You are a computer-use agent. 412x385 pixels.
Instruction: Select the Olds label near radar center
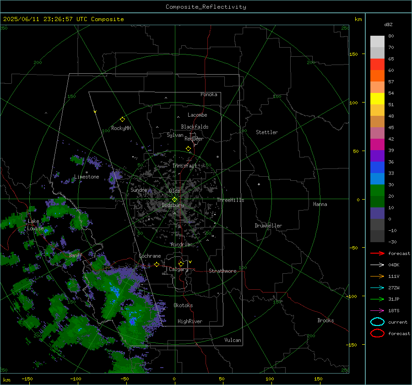174,191
